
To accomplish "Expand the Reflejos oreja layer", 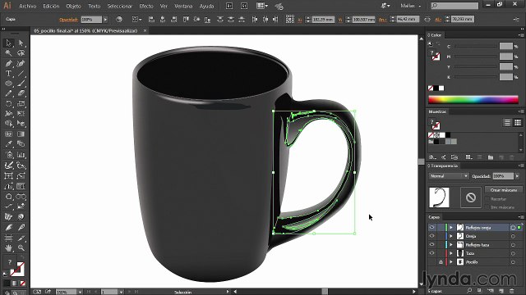I will 451,228.
